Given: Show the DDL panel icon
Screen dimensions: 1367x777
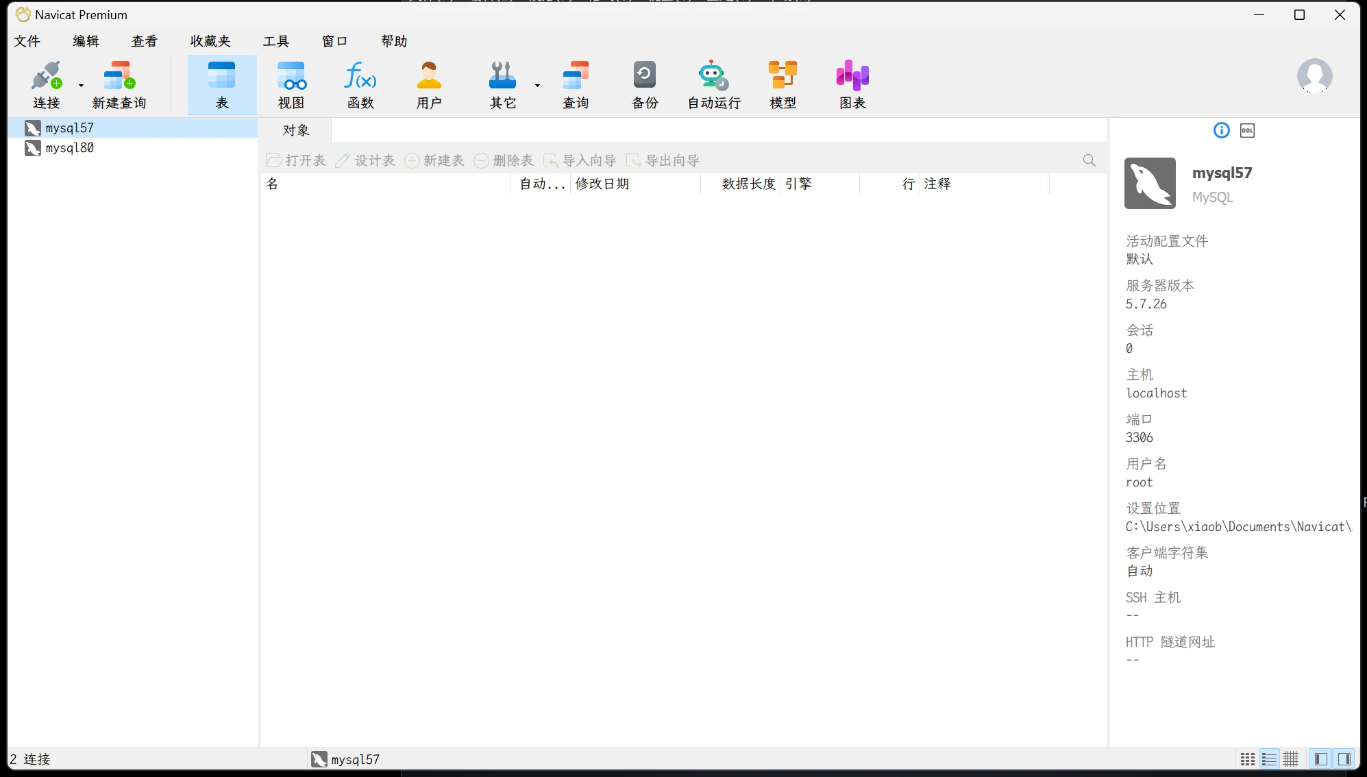Looking at the screenshot, I should click(x=1247, y=131).
